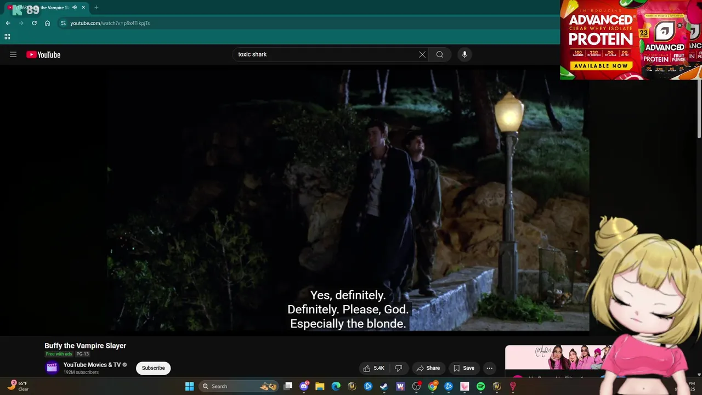Select the Buffy the Vampire Slayer tab
The image size is (702, 395).
pos(47,8)
